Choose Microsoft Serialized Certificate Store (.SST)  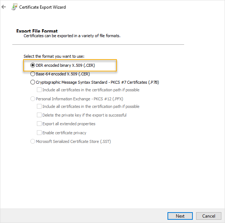click(33, 141)
